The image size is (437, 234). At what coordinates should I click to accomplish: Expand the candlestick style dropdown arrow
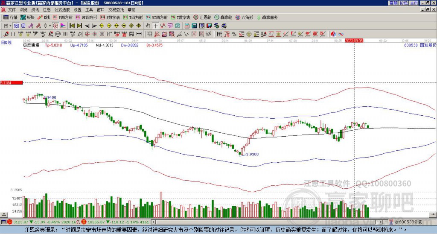click(x=50, y=26)
